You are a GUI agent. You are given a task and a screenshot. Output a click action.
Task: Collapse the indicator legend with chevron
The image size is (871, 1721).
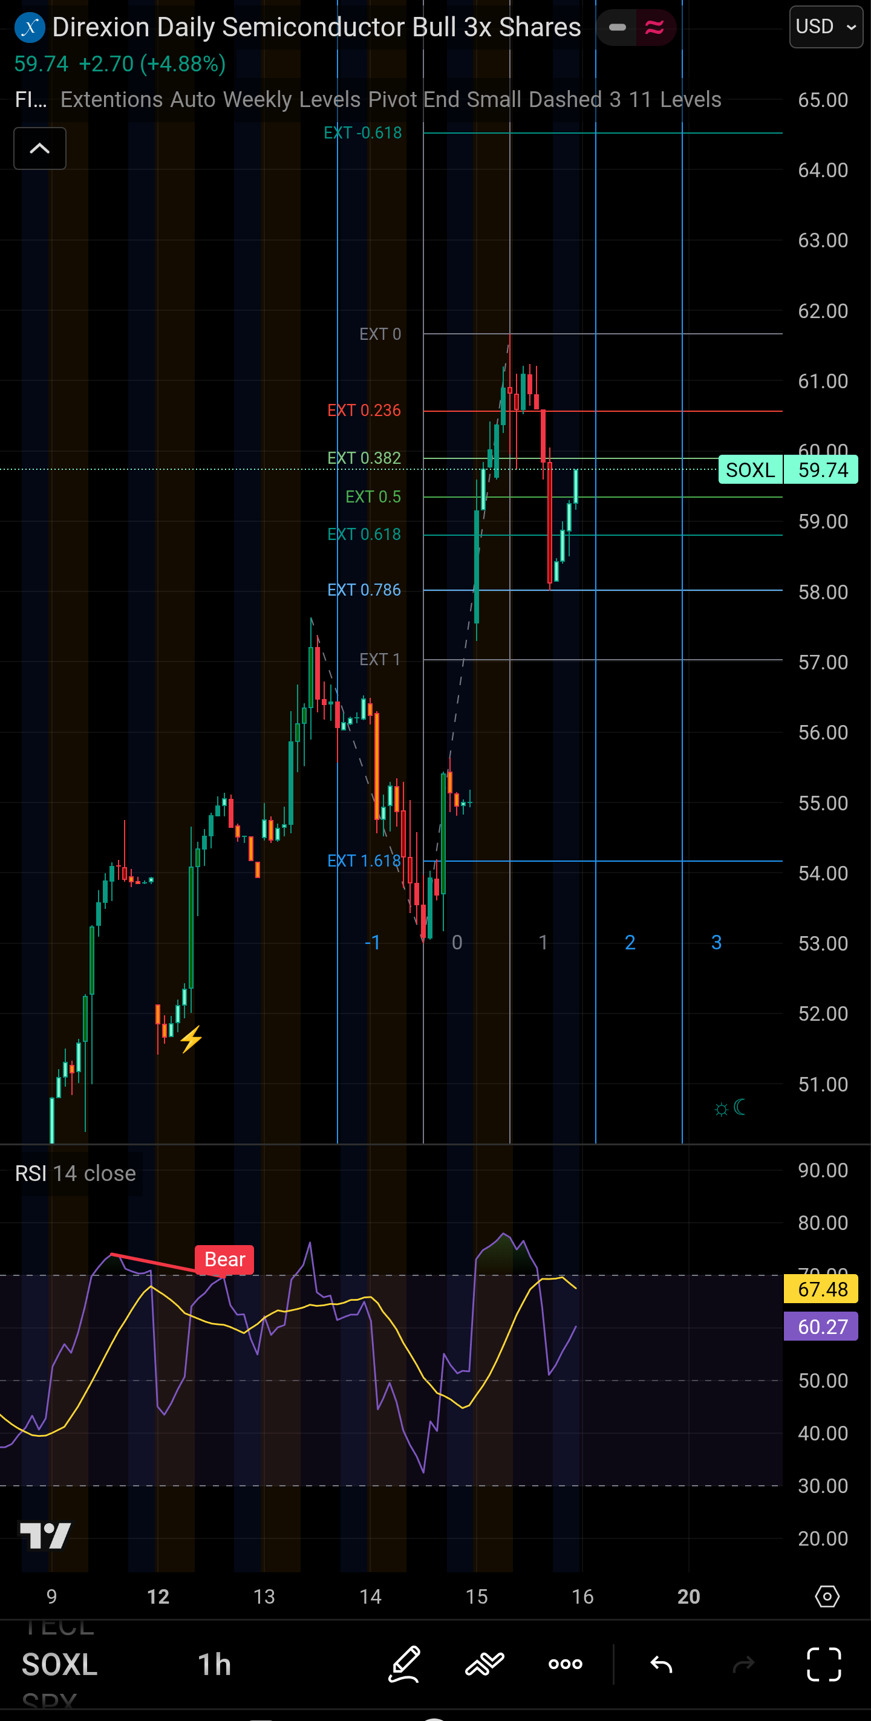(x=40, y=148)
